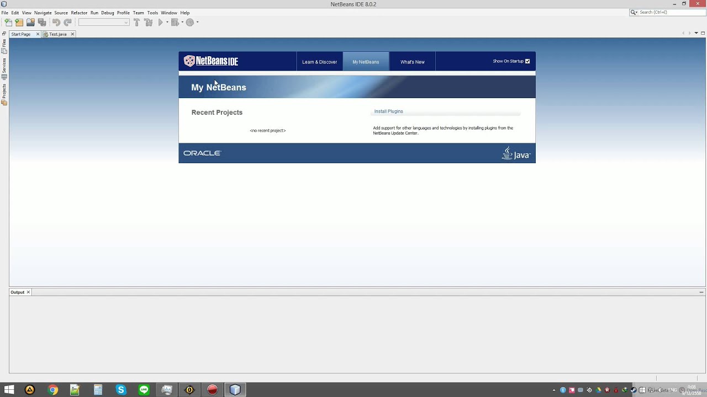Screen dimensions: 707x397
Task: Click the Debug Project toolbar icon
Action: [x=175, y=23]
